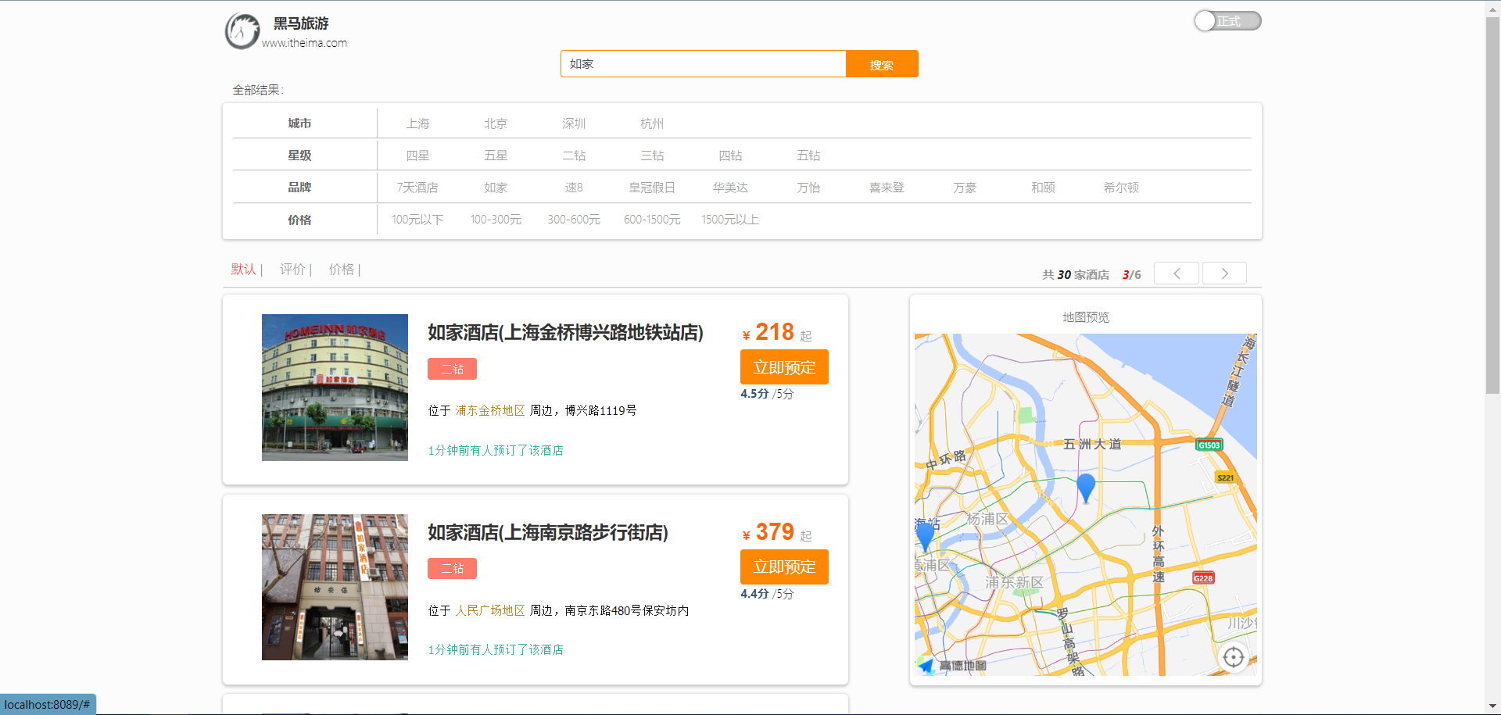Filter by city 北京
This screenshot has width=1501, height=715.
click(496, 123)
